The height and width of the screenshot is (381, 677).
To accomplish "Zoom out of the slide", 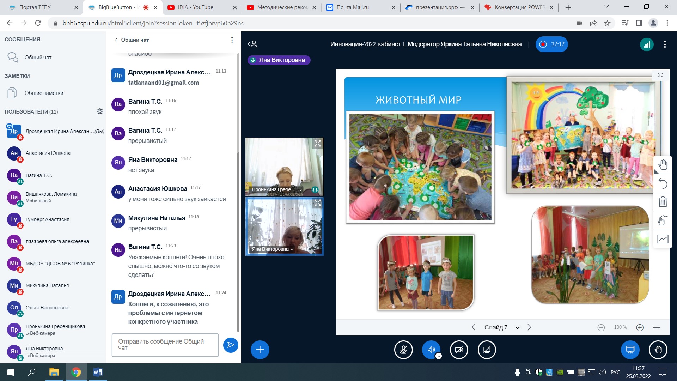I will tap(601, 327).
